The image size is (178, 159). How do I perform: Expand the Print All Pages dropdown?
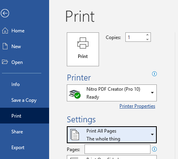tap(112, 135)
